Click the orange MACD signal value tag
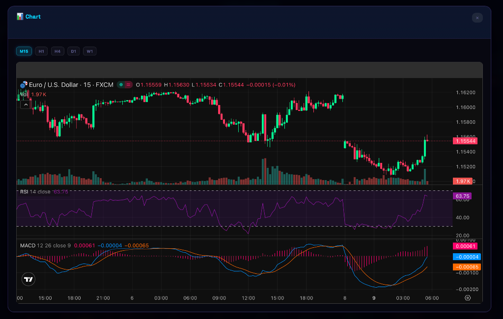 [466, 266]
